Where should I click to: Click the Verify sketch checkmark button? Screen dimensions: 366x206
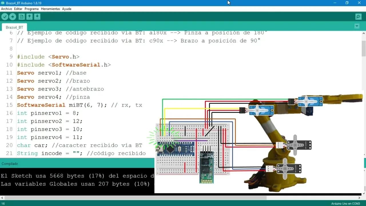[x=5, y=17]
